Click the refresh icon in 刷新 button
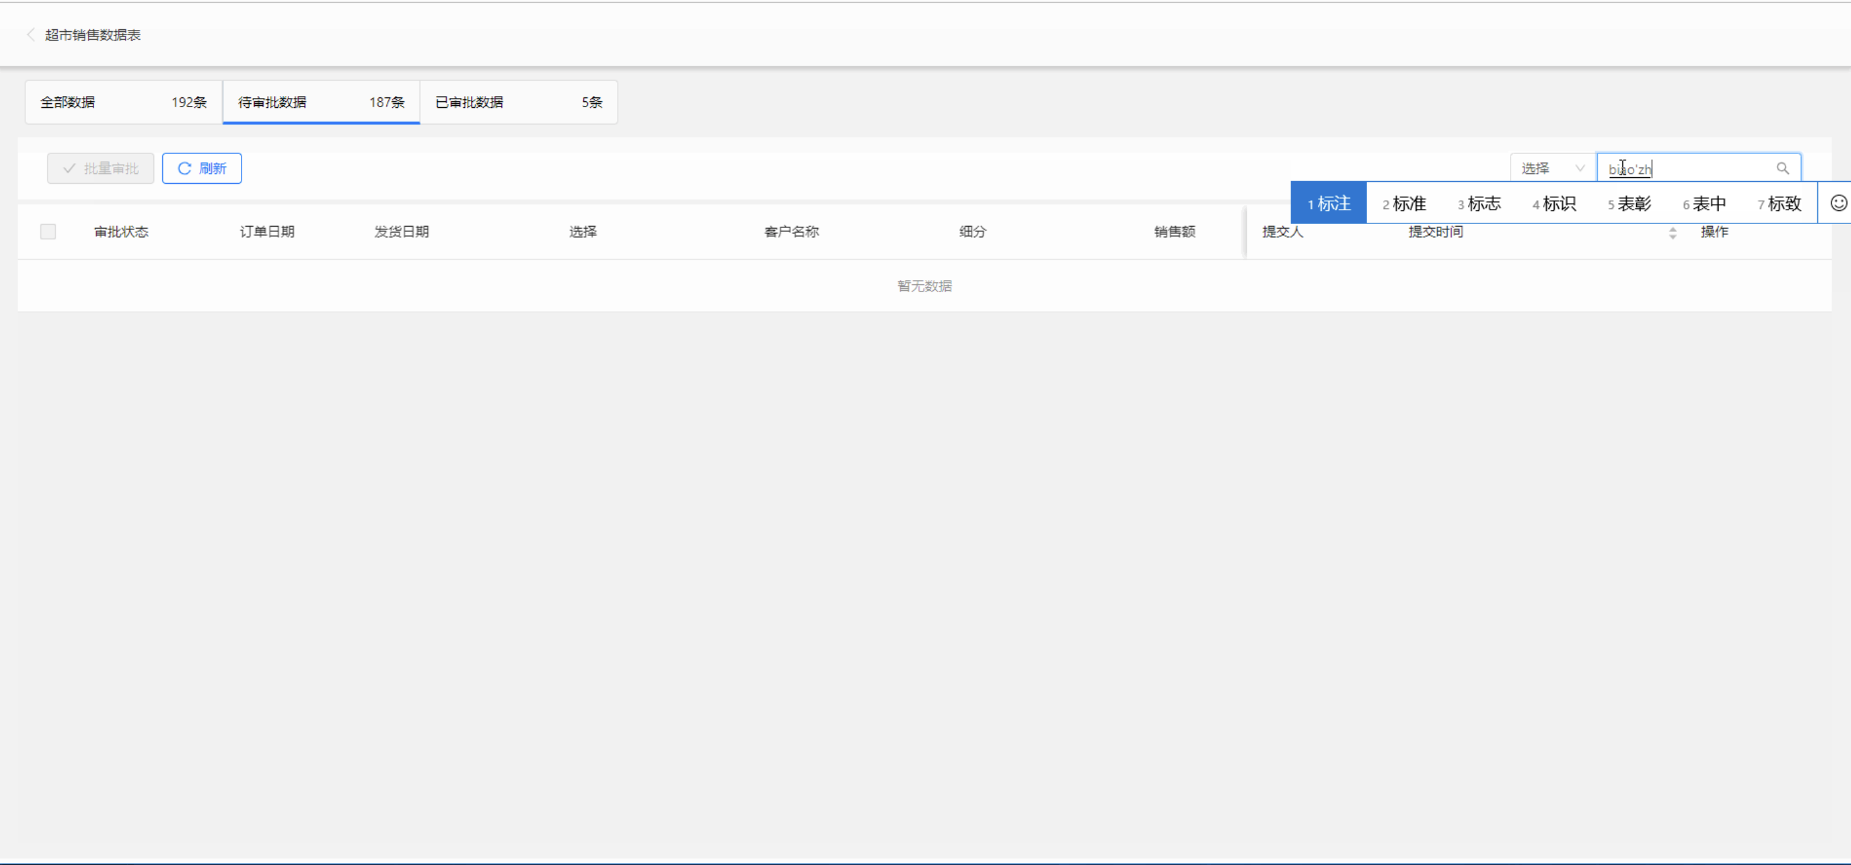This screenshot has width=1851, height=865. 184,168
